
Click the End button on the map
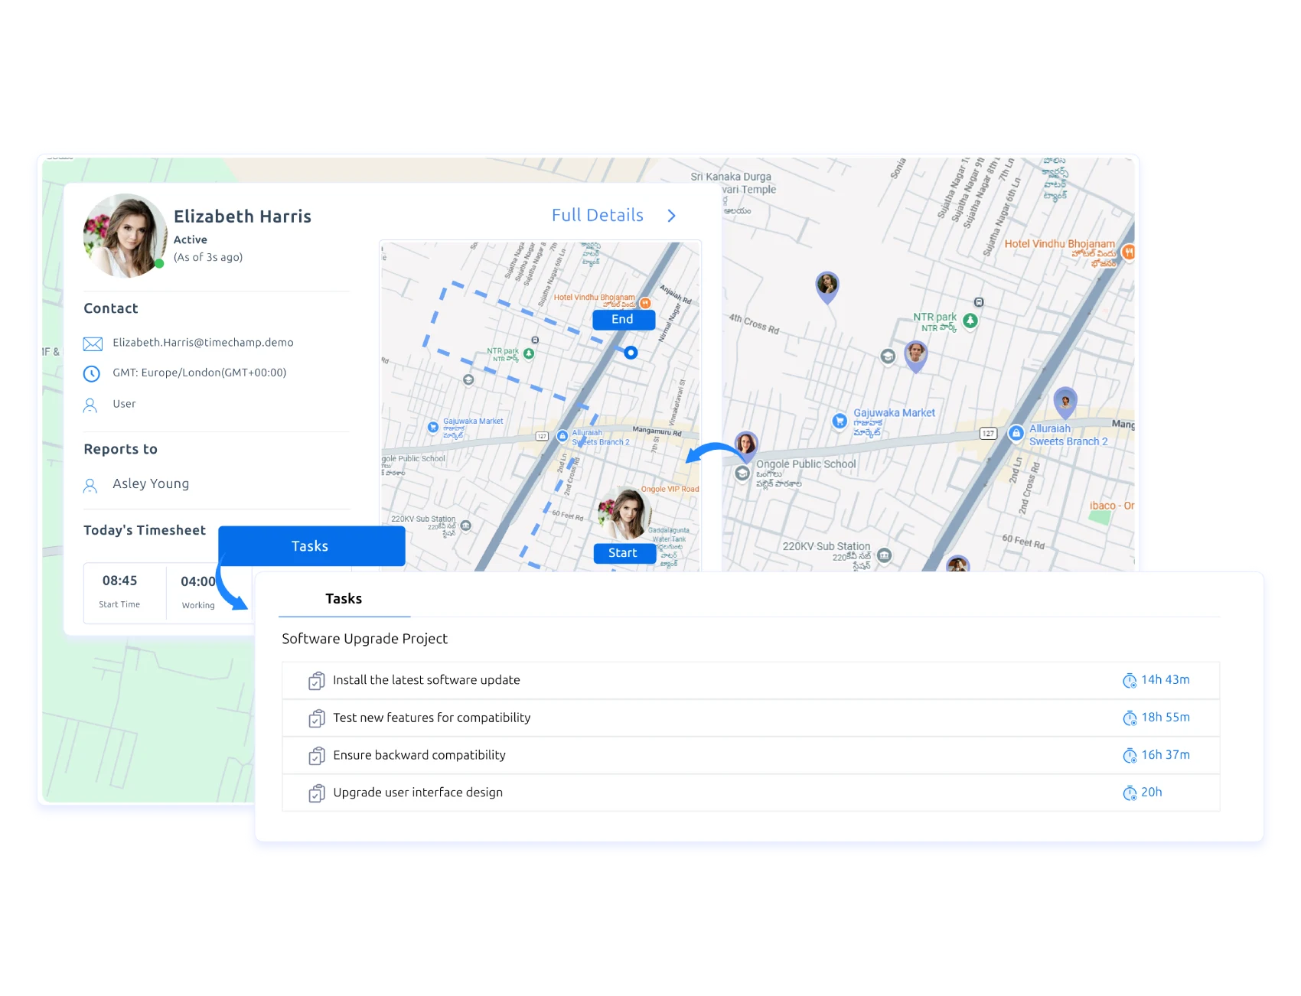[622, 320]
